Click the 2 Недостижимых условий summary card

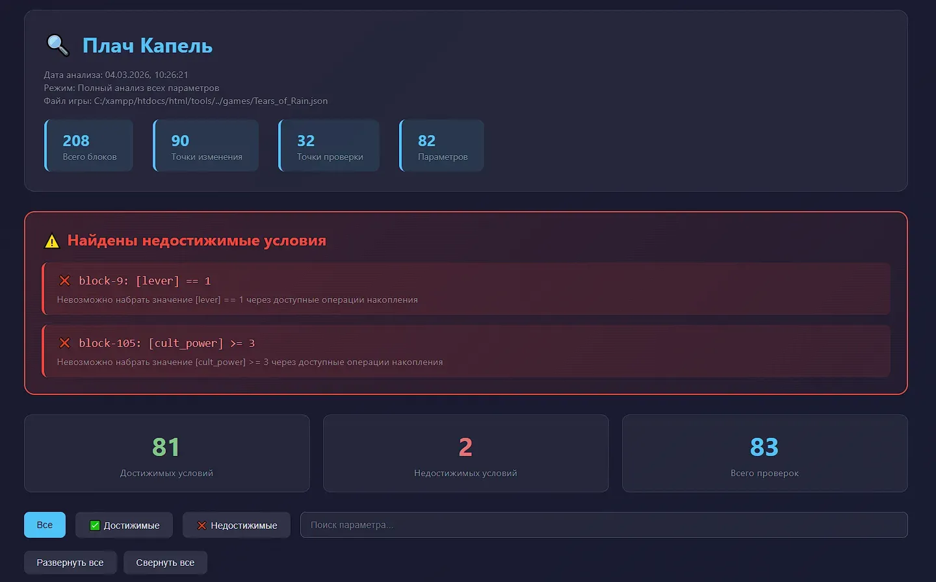point(465,453)
